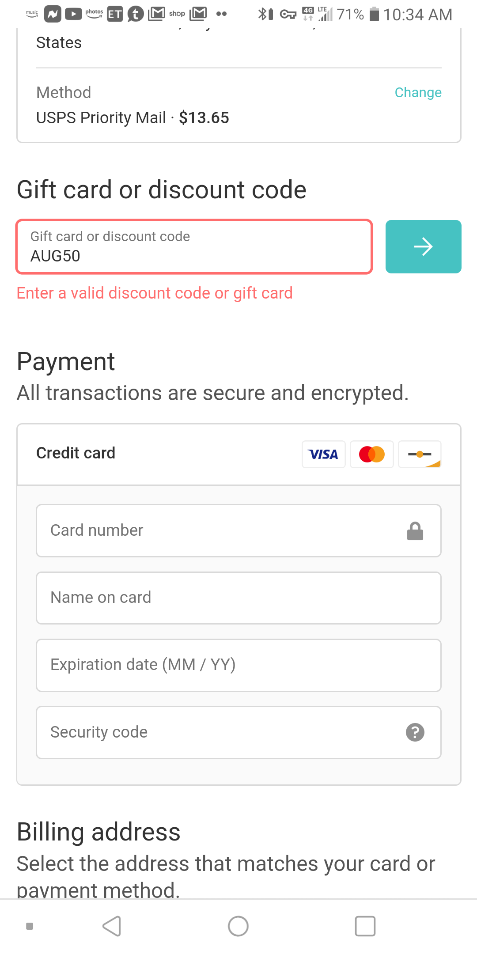
Task: Tap the card number lock icon
Action: pyautogui.click(x=415, y=531)
